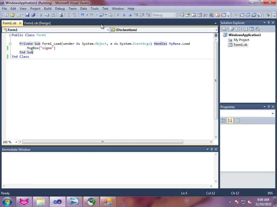Open the Debug menu
Viewport: 277px width, 207px height.
click(60, 8)
